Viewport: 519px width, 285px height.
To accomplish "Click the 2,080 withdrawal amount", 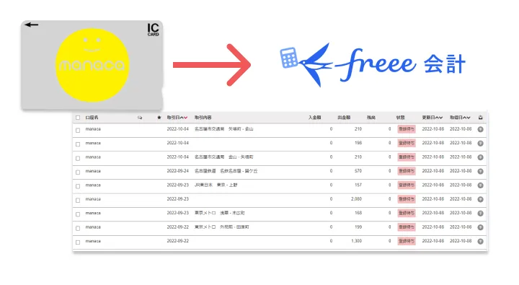I will click(357, 199).
